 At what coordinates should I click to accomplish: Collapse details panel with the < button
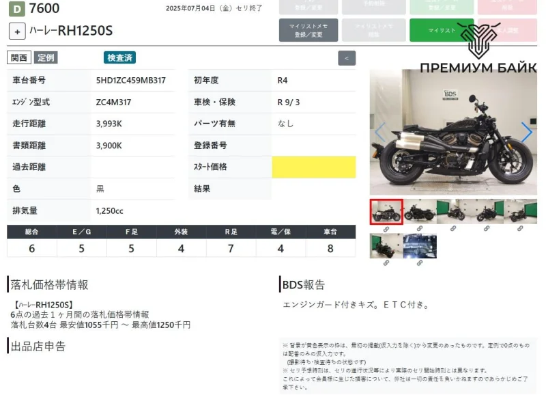coord(347,58)
